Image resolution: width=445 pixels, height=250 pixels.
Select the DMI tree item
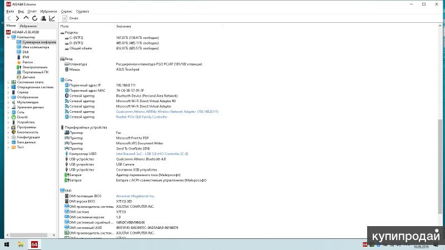pos(23,52)
